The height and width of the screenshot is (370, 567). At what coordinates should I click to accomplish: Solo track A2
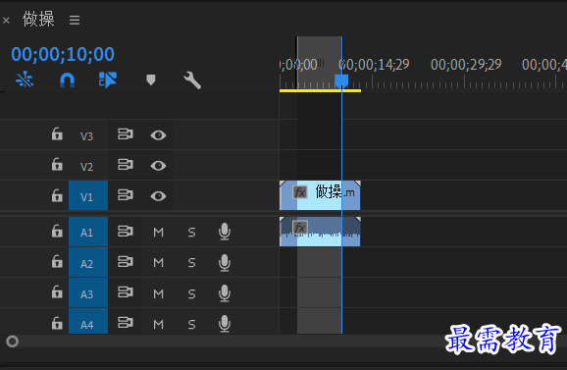click(x=191, y=263)
